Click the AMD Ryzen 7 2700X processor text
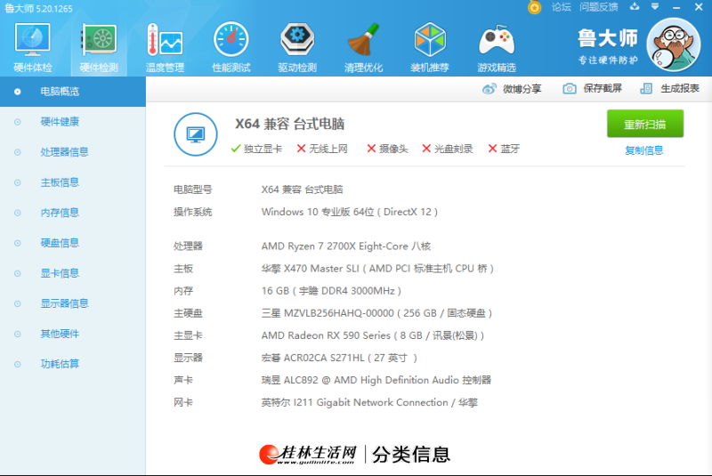This screenshot has height=476, width=712. click(346, 246)
